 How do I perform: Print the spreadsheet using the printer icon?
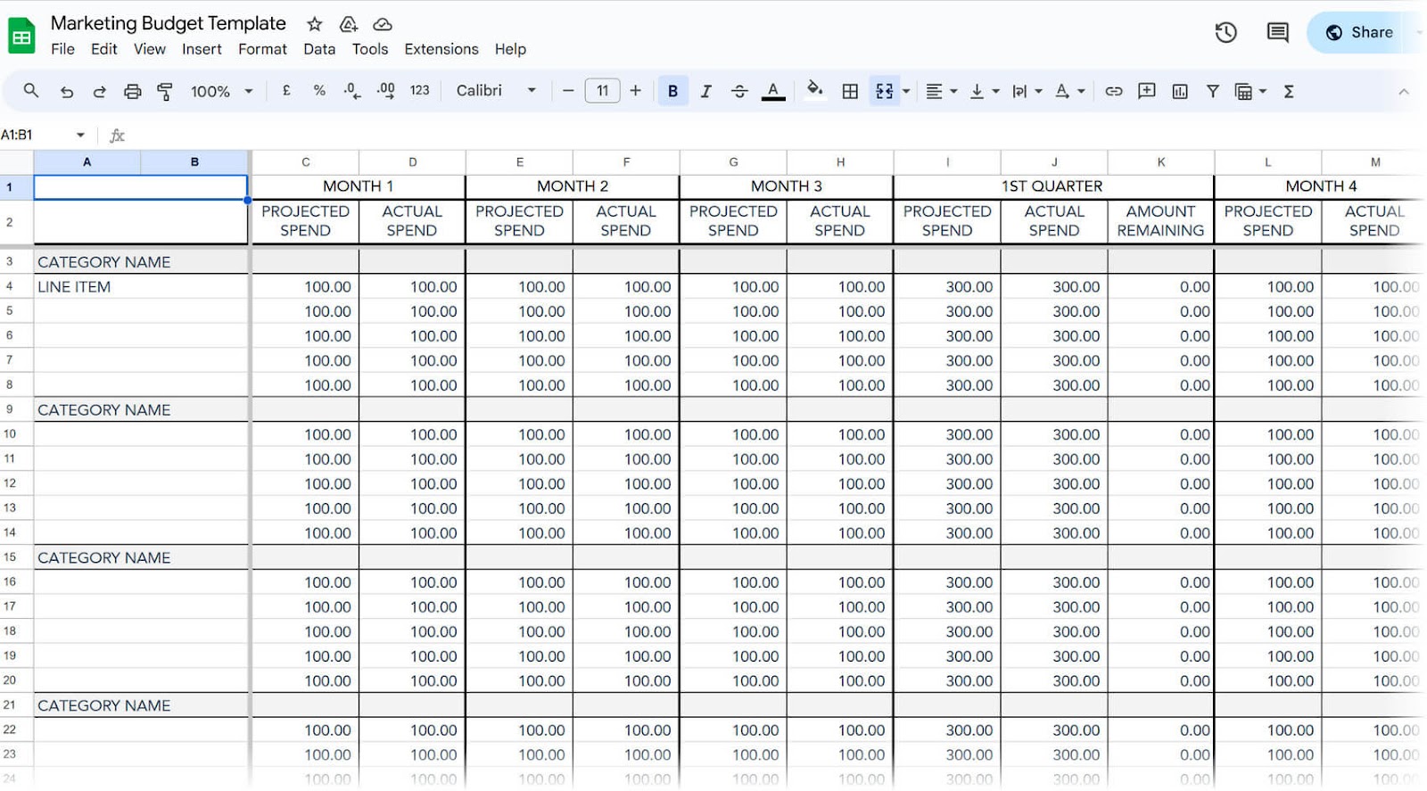coord(132,91)
